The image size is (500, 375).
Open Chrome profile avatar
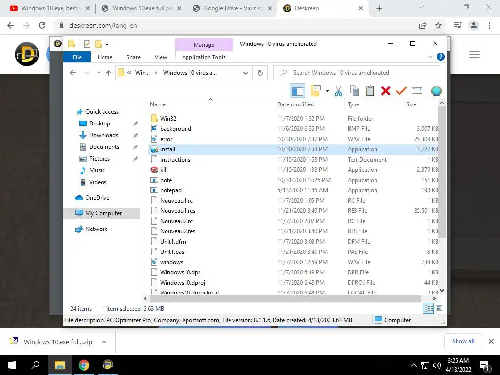tap(474, 25)
